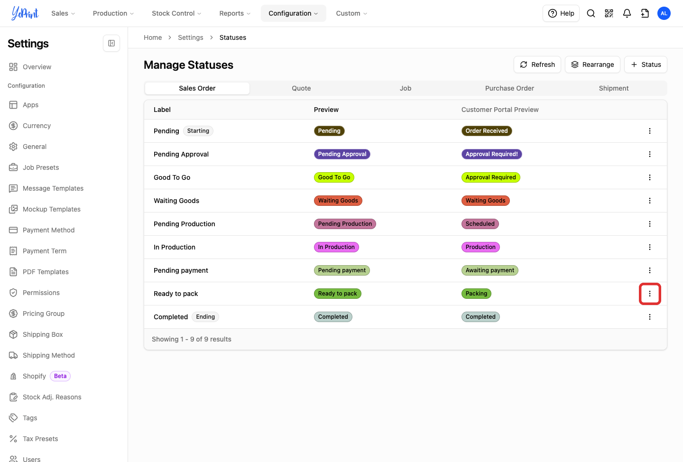
Task: Switch to the Purchase Order tab
Action: point(509,88)
